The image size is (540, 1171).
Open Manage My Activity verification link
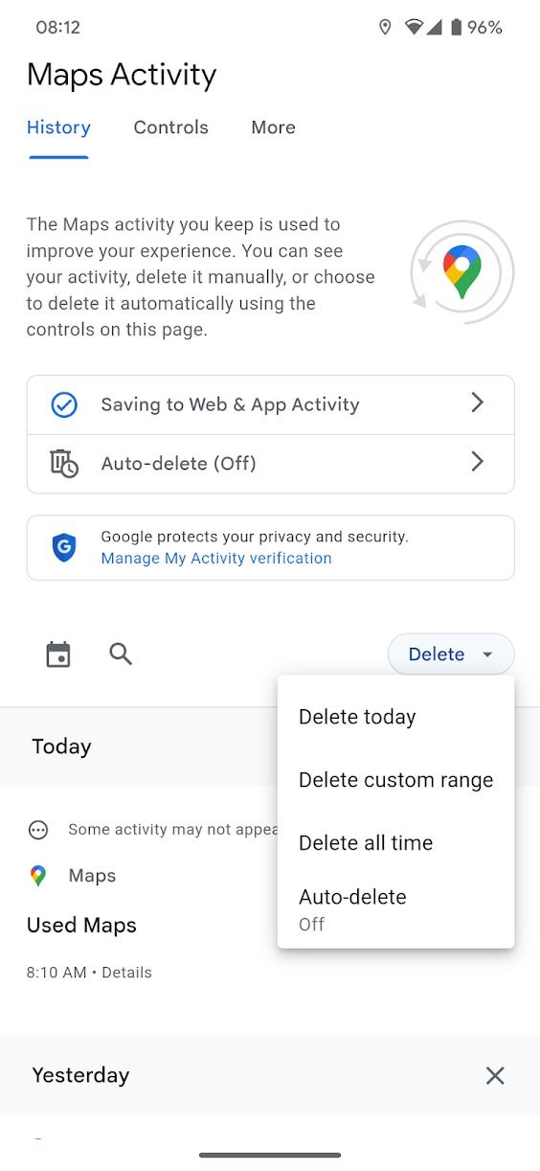click(x=216, y=559)
